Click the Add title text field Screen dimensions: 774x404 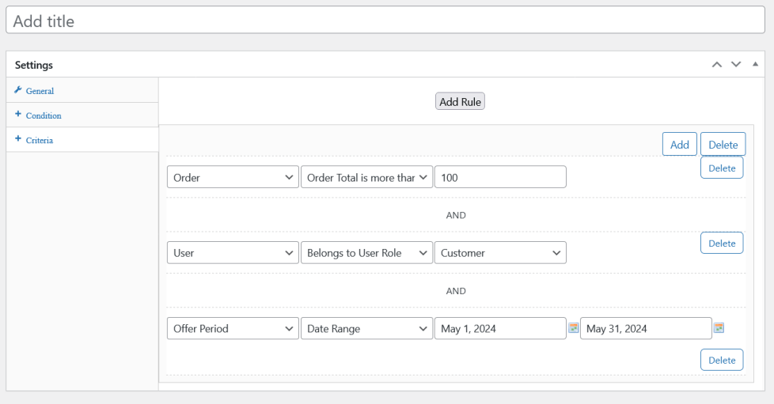[x=387, y=21]
